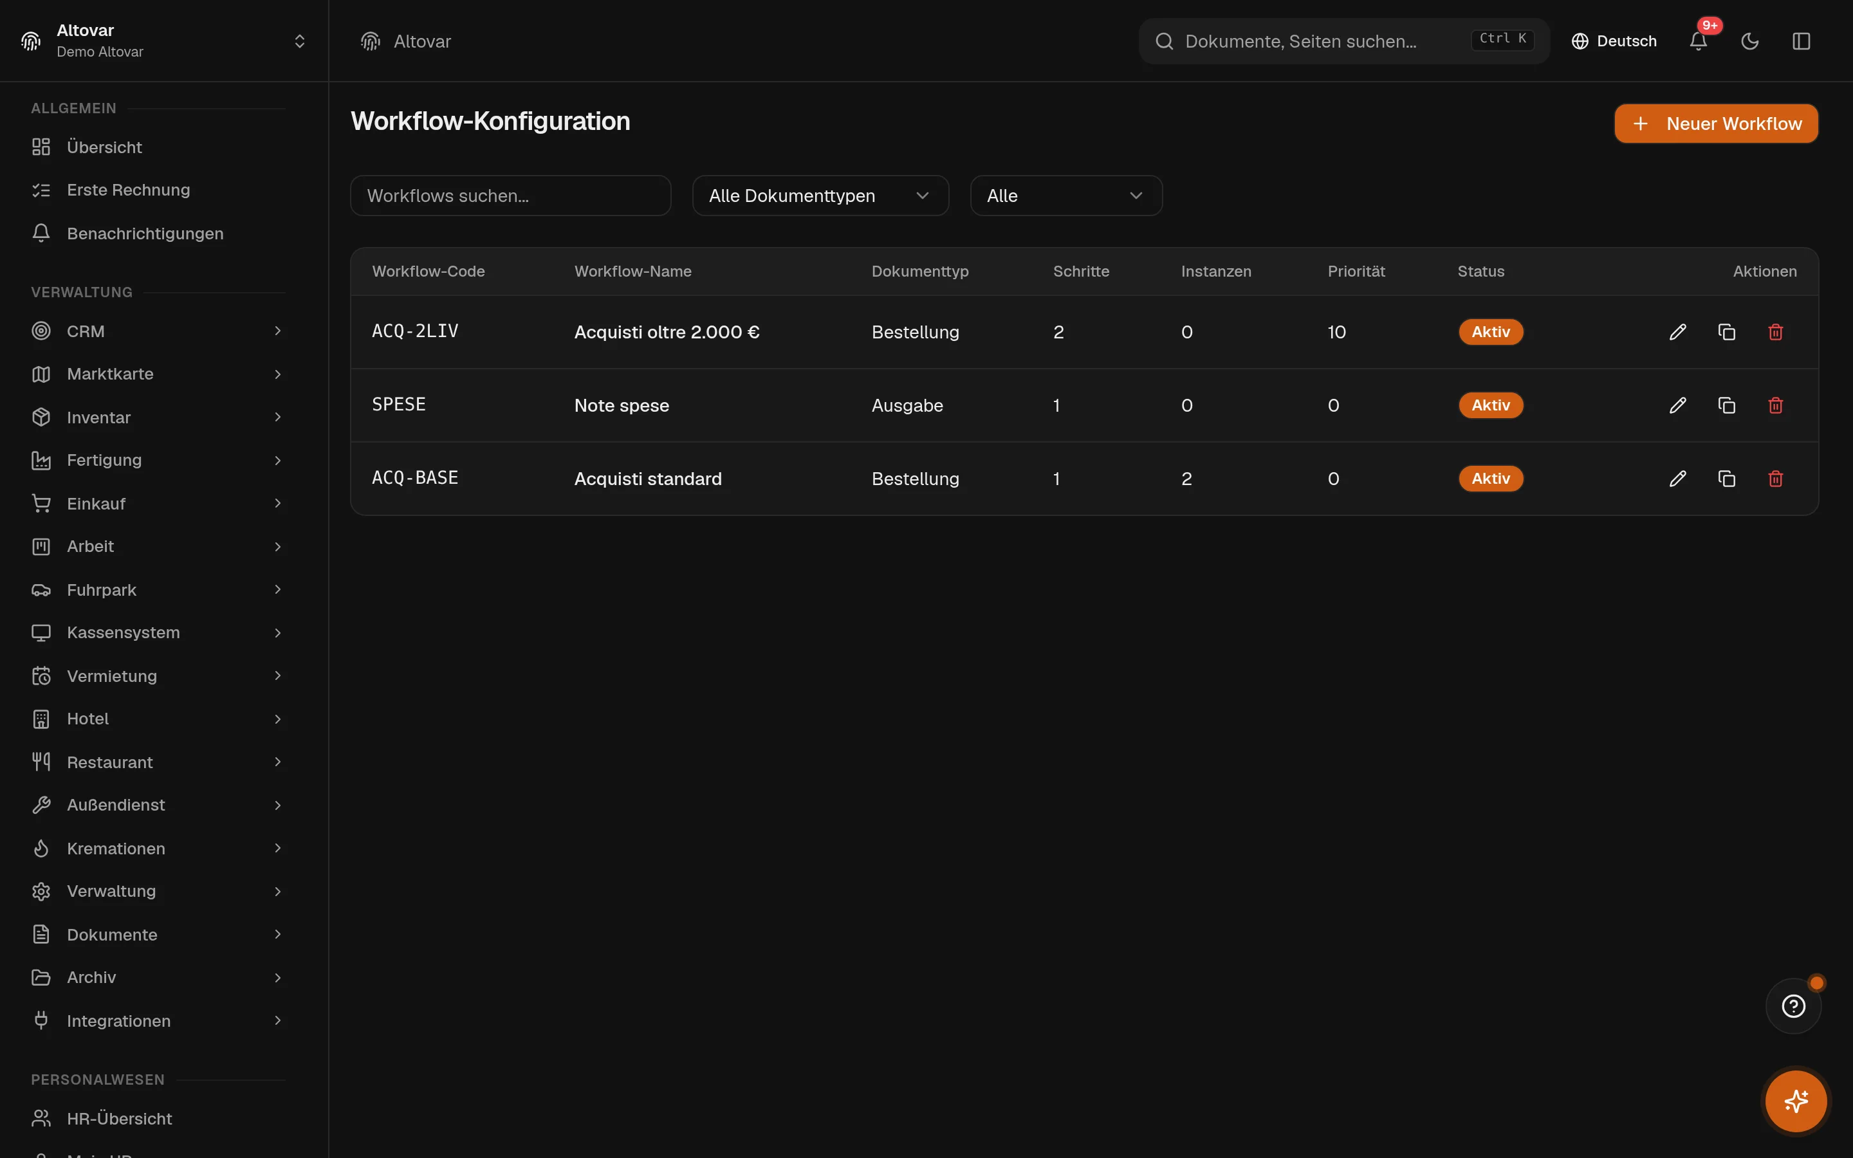
Task: Sort by Priorität column header
Action: pos(1356,271)
